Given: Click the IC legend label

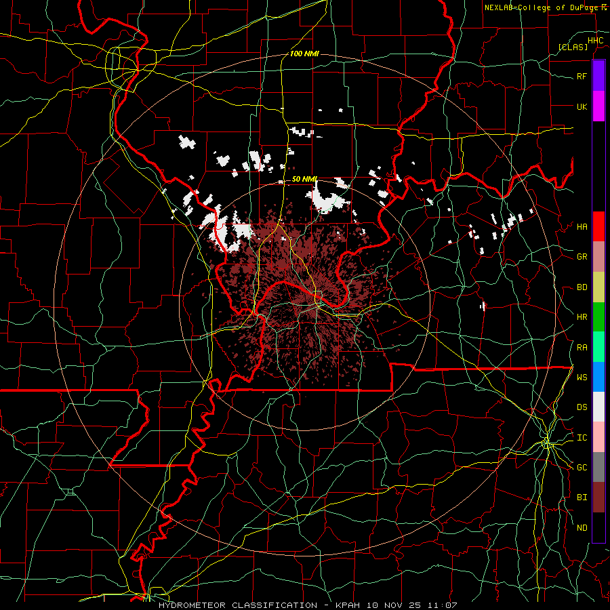Looking at the screenshot, I should pyautogui.click(x=582, y=438).
